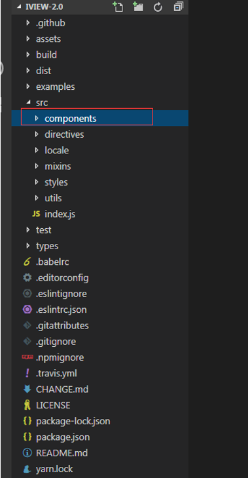Expand the examples folder
Image resolution: width=248 pixels, height=478 pixels.
click(x=28, y=87)
